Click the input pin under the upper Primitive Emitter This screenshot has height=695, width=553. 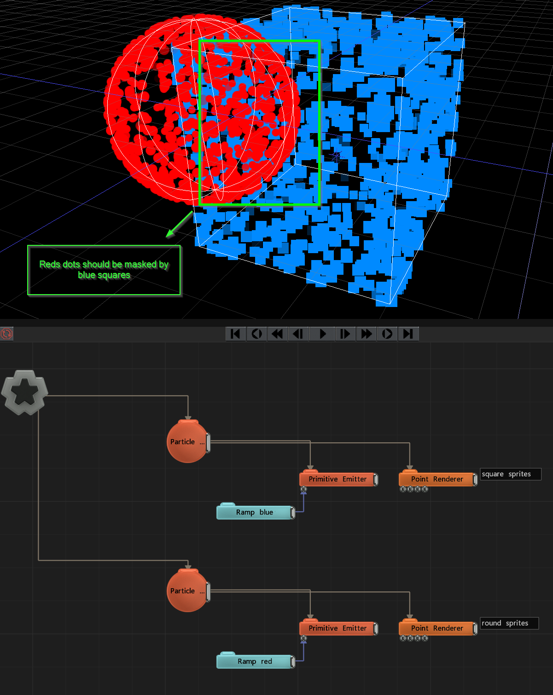303,489
